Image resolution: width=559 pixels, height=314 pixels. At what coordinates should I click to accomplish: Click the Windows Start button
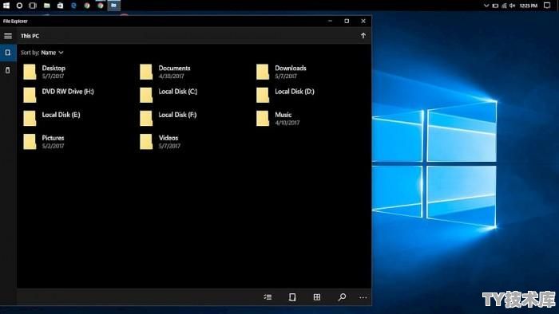point(6,6)
